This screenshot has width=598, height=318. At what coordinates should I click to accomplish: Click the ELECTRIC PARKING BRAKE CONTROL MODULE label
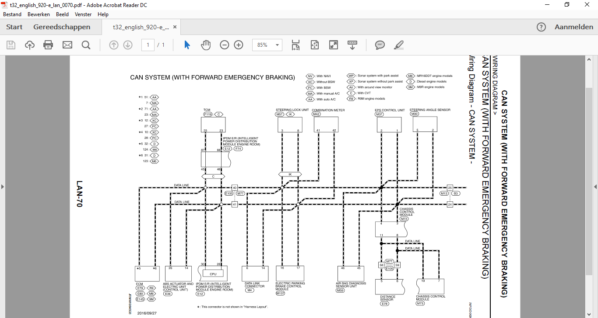click(x=290, y=286)
